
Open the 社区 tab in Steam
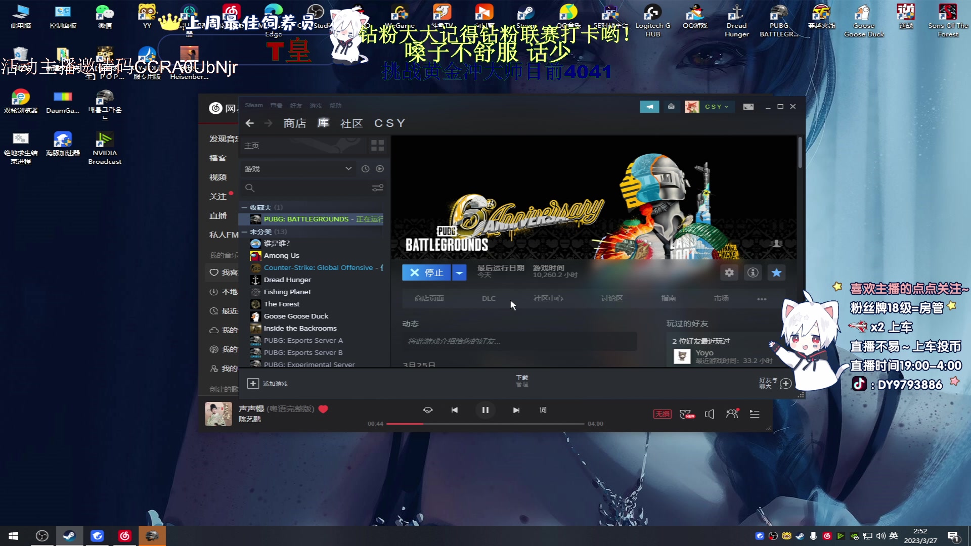click(351, 123)
